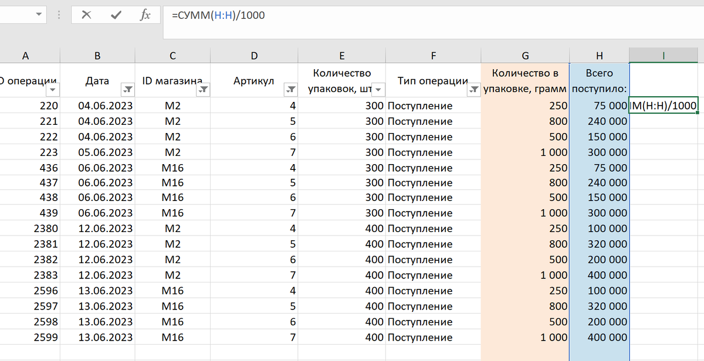Open the Name Box dropdown arrow
The width and height of the screenshot is (704, 361).
[39, 15]
